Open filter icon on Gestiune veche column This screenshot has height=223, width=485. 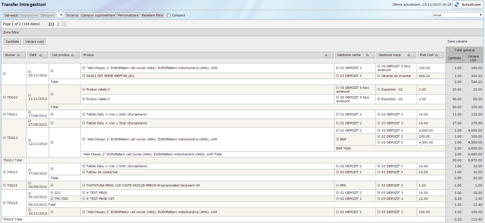coord(372,55)
